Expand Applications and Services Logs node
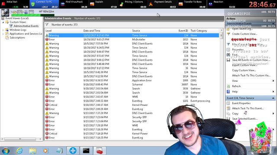This screenshot has height=155, width=277. (3, 34)
